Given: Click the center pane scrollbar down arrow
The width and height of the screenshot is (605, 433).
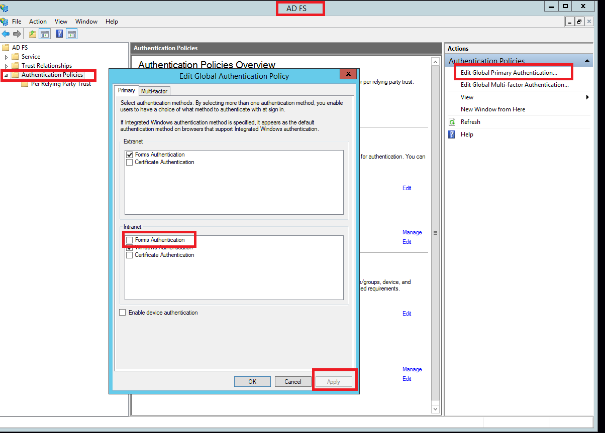Looking at the screenshot, I should [435, 409].
